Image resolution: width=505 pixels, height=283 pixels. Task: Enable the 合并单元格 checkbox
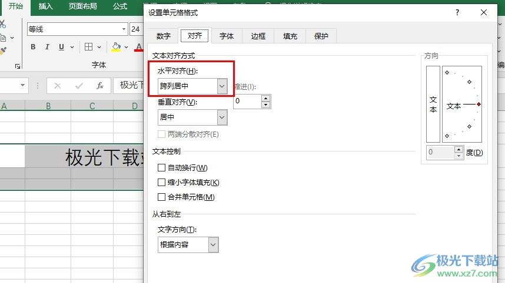(x=161, y=197)
